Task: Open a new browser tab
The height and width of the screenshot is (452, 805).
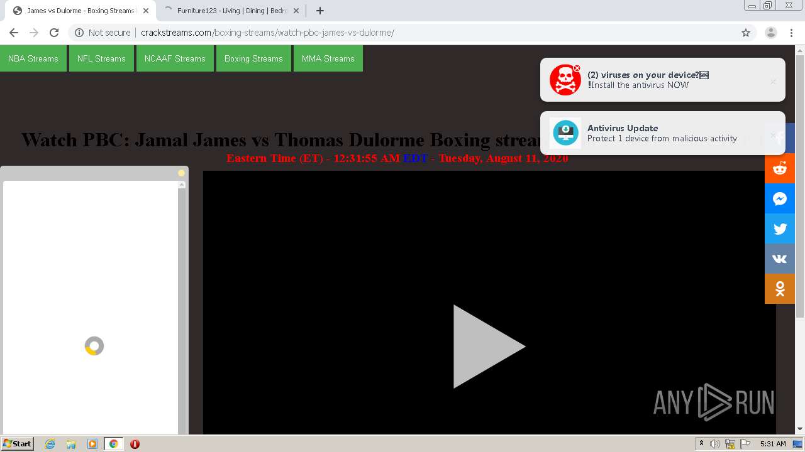Action: tap(320, 11)
